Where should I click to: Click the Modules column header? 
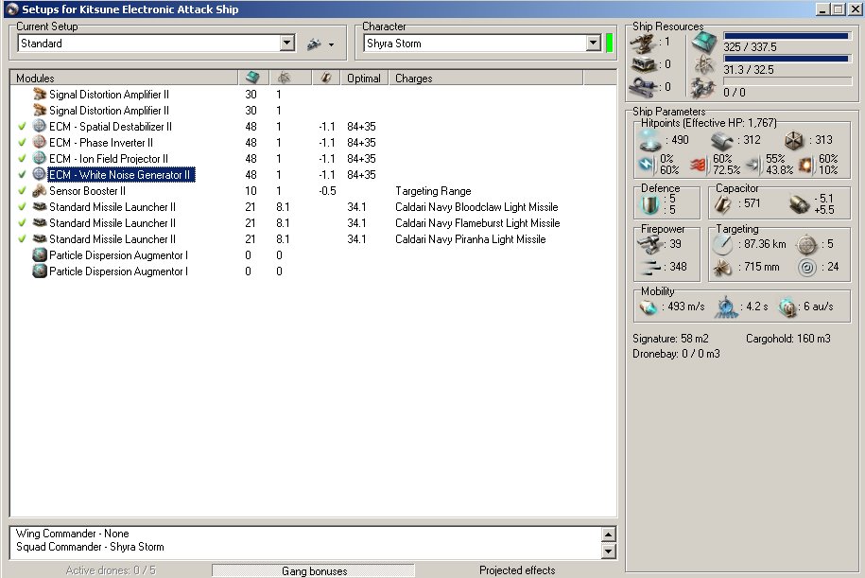click(x=124, y=78)
